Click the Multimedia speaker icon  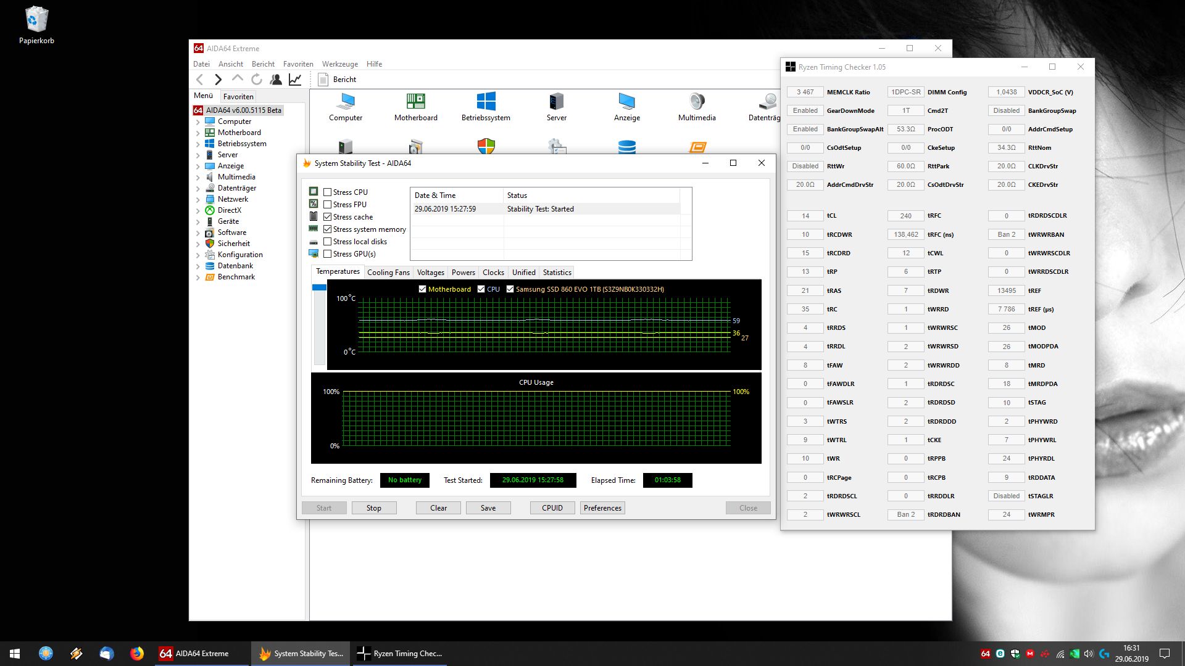coord(697,102)
